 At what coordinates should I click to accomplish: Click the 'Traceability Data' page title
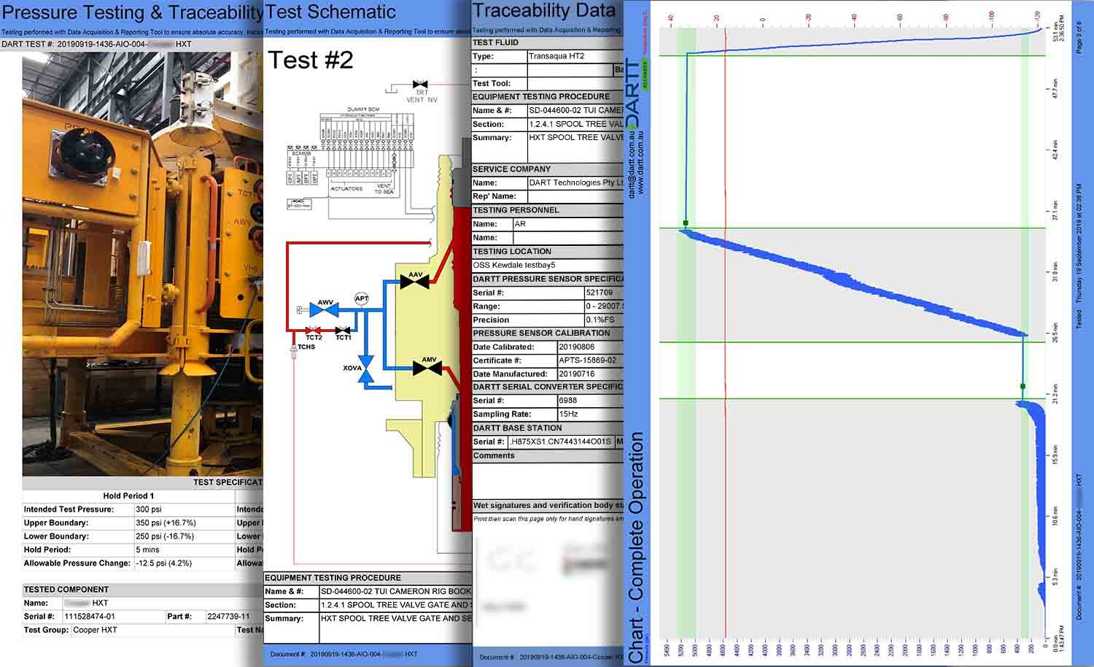[544, 11]
